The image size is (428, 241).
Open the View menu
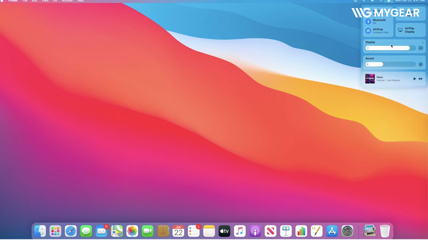click(x=45, y=1)
